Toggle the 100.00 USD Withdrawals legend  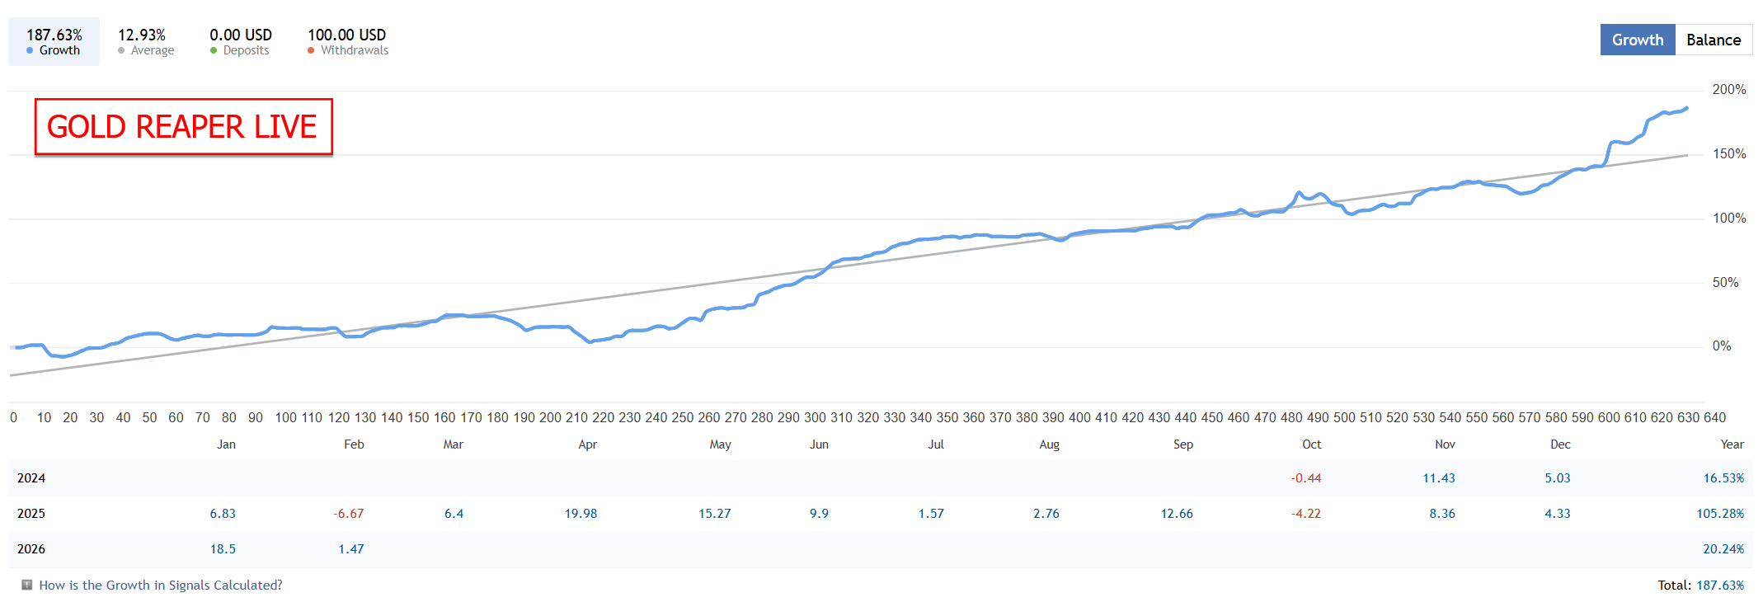pyautogui.click(x=347, y=41)
